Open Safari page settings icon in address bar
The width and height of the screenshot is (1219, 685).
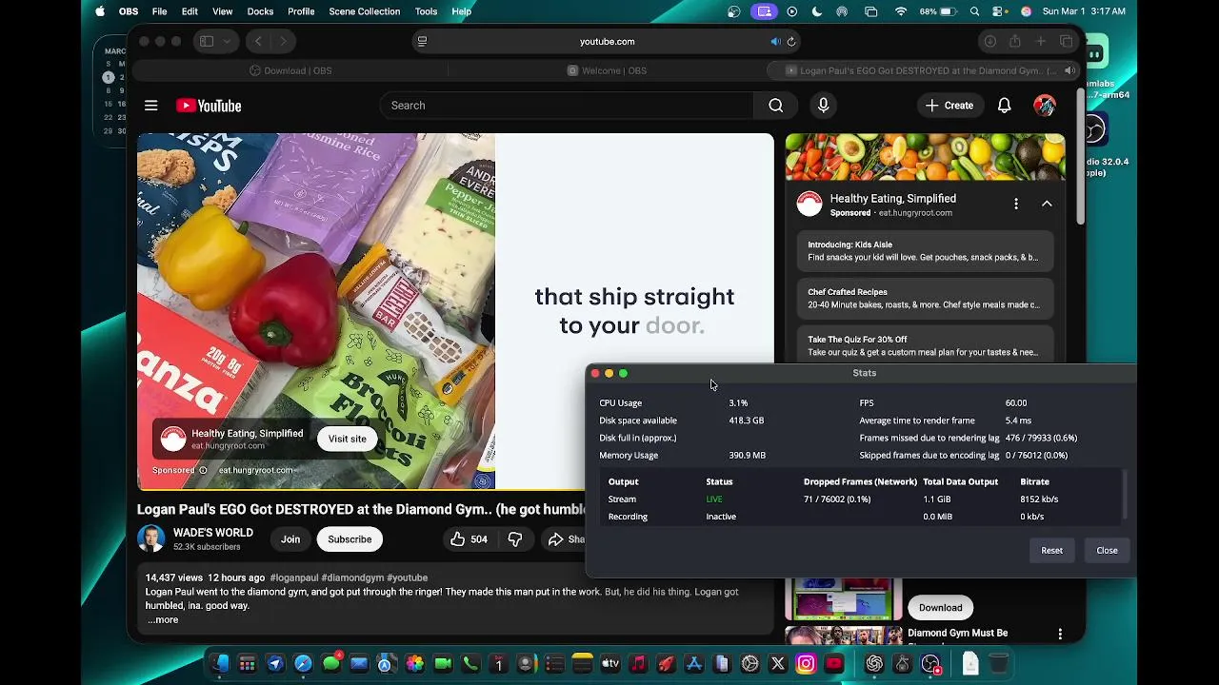click(x=422, y=42)
